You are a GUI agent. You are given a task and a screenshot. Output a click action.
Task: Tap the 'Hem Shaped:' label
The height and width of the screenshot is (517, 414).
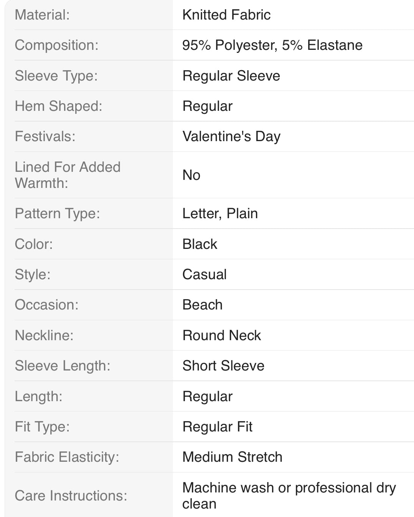point(58,106)
